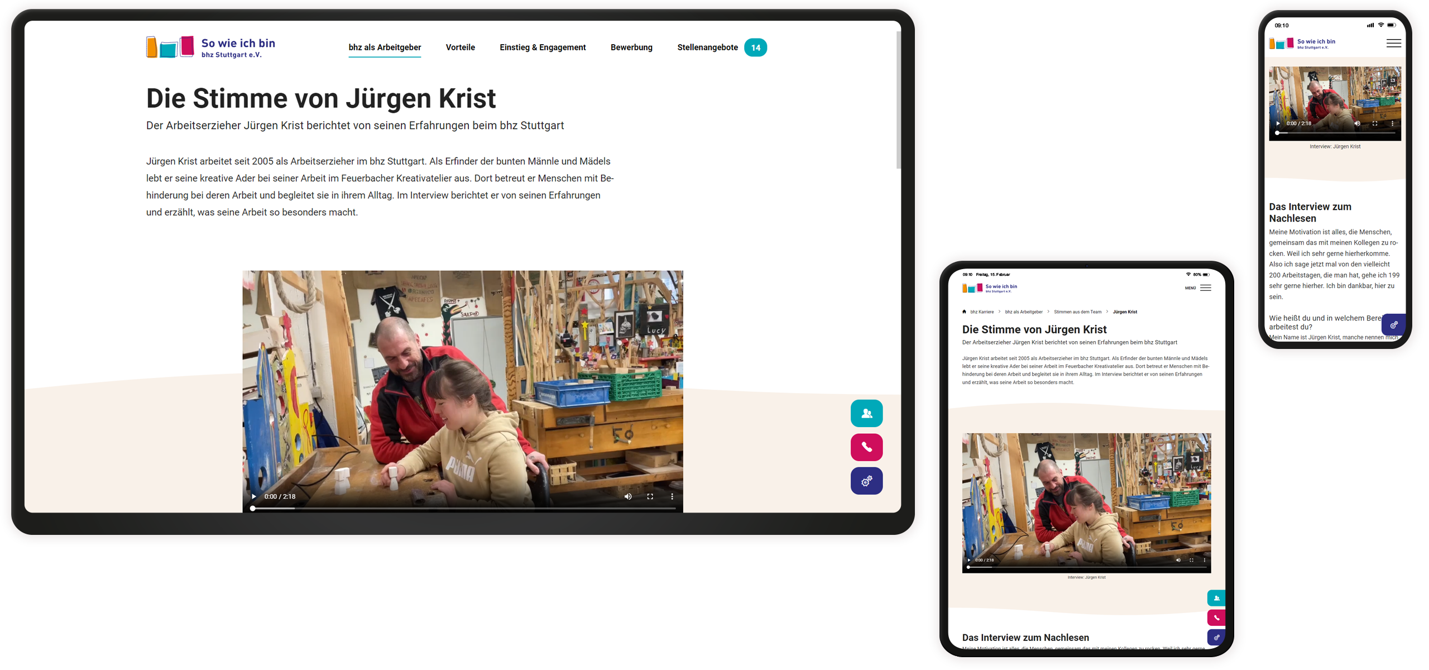
Task: Select the 'Vorteile' navigation item
Action: click(x=460, y=47)
